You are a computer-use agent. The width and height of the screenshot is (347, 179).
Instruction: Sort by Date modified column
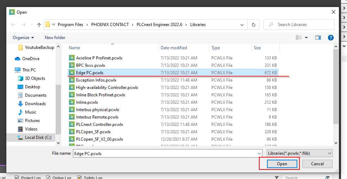click(174, 48)
